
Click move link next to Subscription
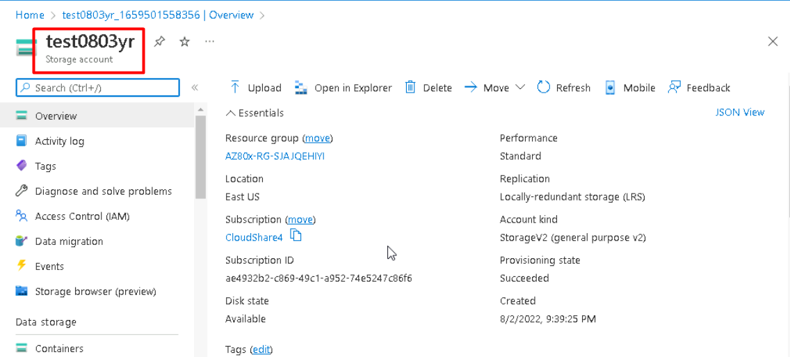pyautogui.click(x=301, y=219)
